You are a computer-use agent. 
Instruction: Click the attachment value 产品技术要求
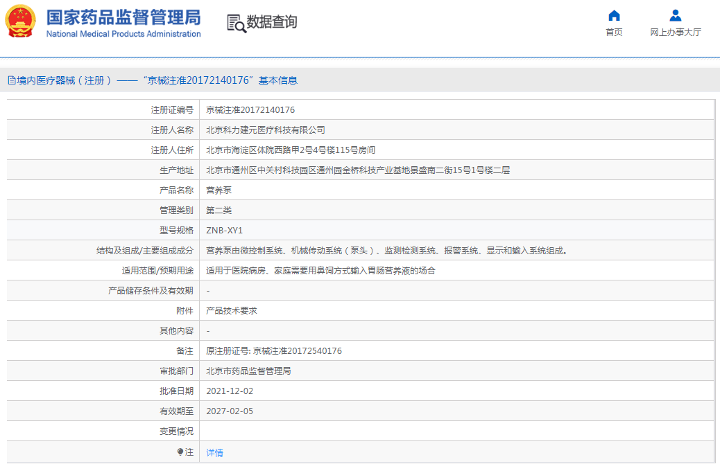(232, 311)
